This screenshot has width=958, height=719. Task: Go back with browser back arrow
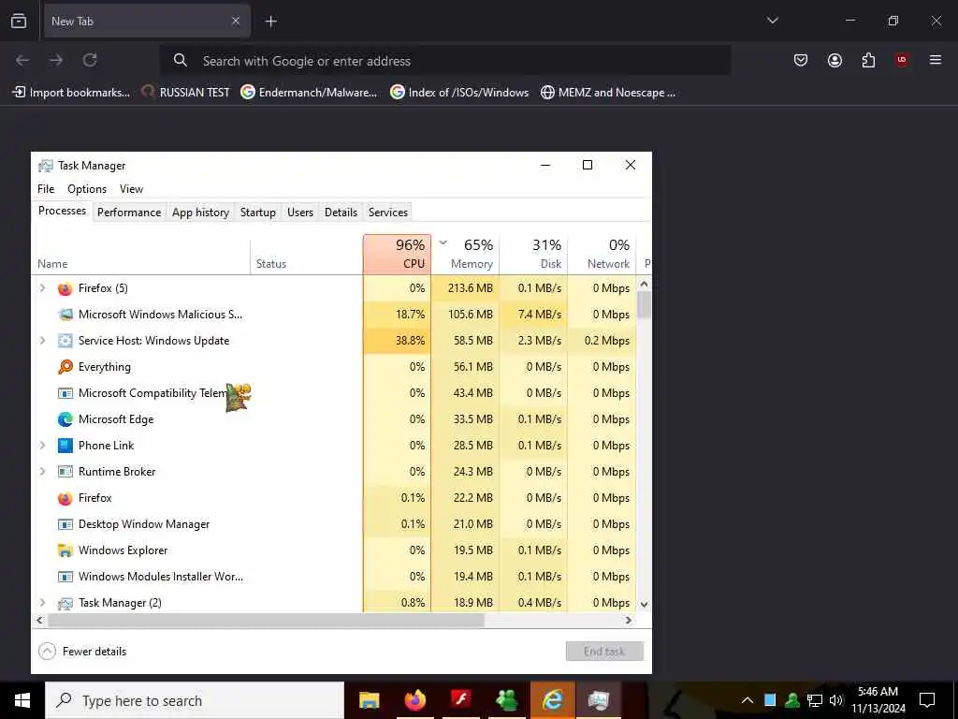pyautogui.click(x=22, y=60)
